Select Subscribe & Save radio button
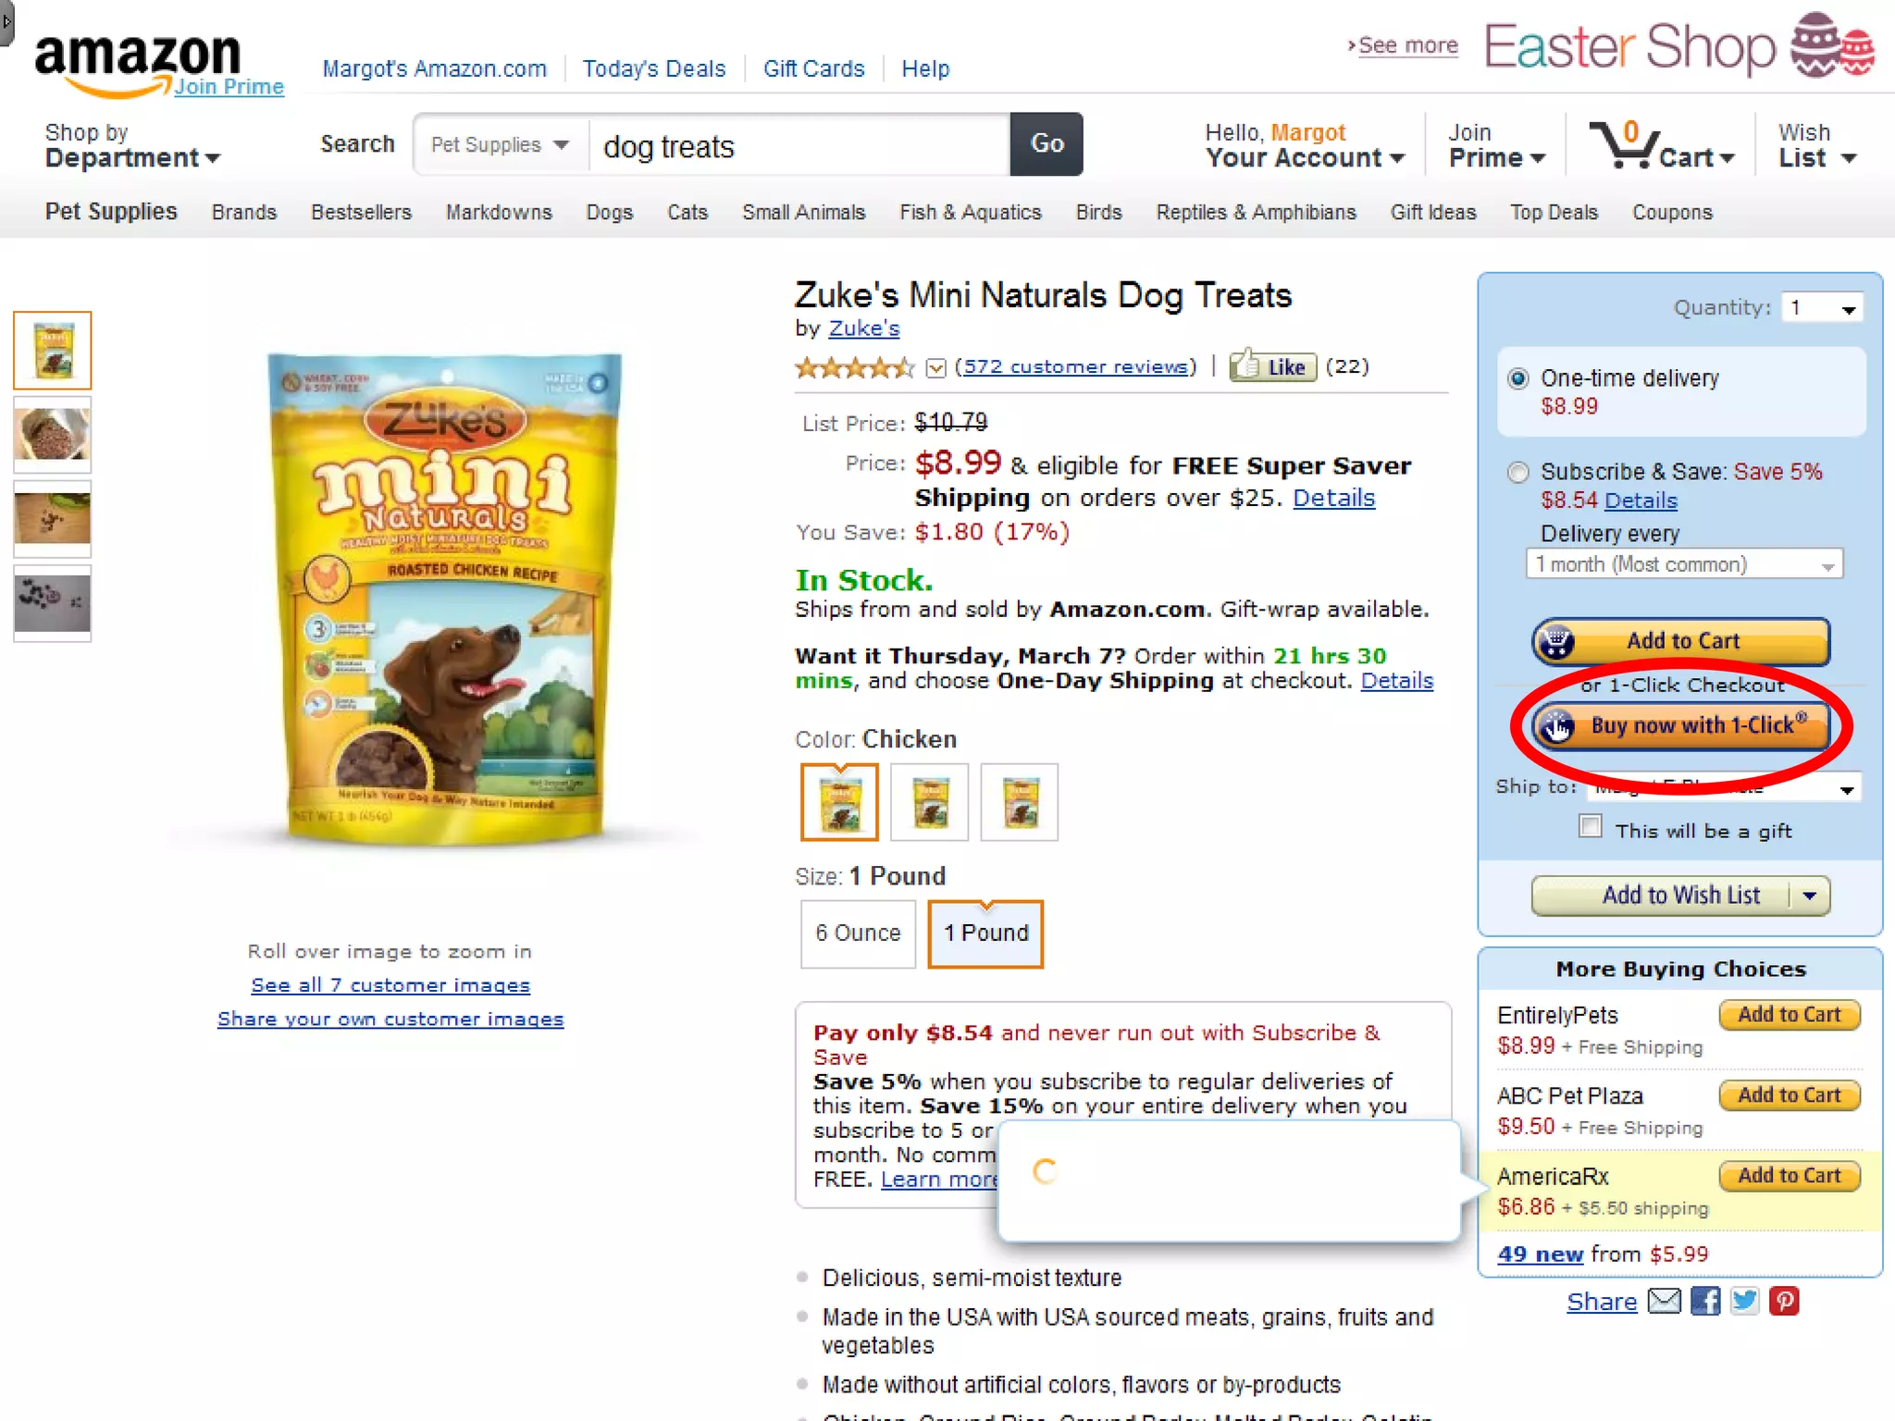This screenshot has height=1421, width=1895. pos(1517,473)
